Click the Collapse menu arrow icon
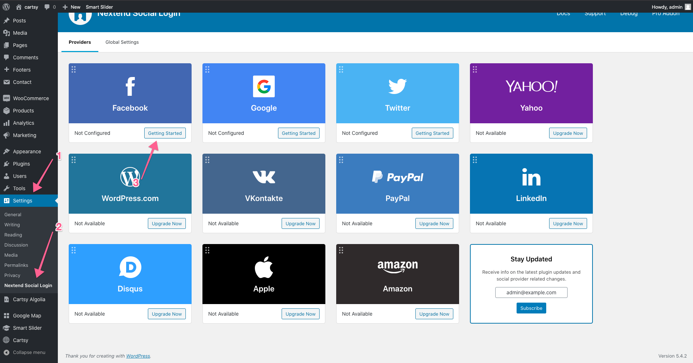This screenshot has width=693, height=363. pos(7,353)
